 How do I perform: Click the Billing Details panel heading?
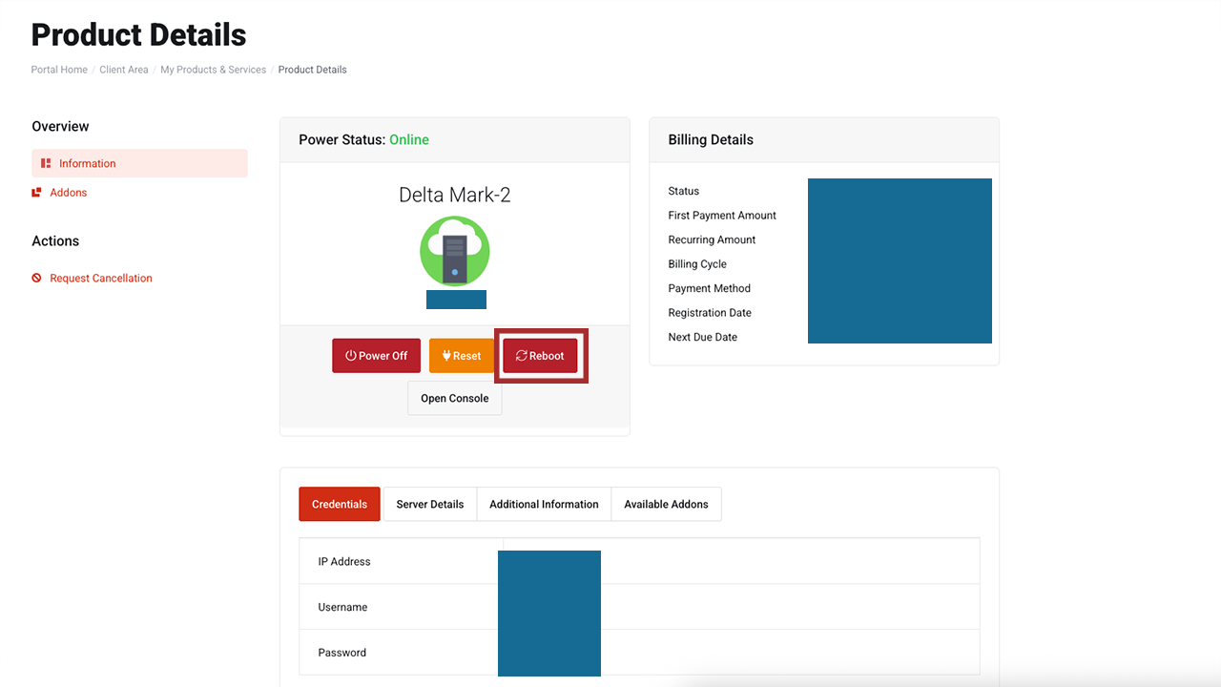click(x=711, y=140)
